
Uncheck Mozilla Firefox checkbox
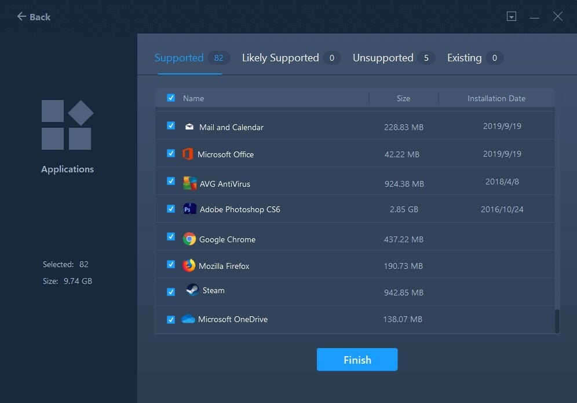[x=171, y=264]
